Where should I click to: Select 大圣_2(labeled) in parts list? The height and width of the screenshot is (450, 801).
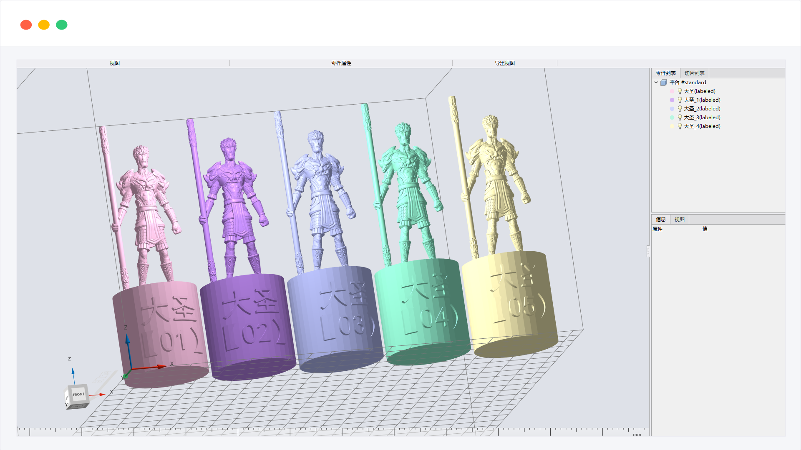tap(702, 109)
